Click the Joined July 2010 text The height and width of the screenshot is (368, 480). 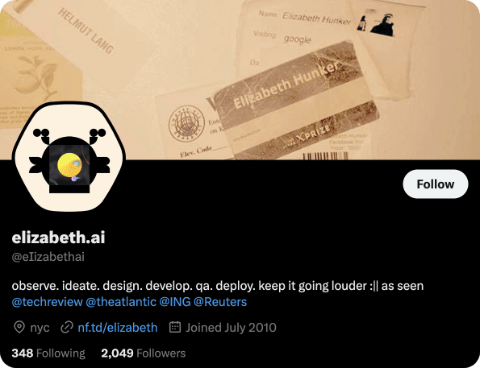(231, 328)
